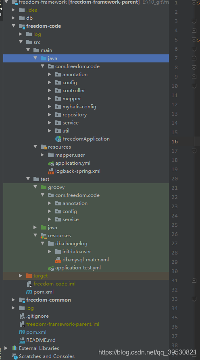Click the repository package icon
The width and height of the screenshot is (200, 360).
pos(58,115)
